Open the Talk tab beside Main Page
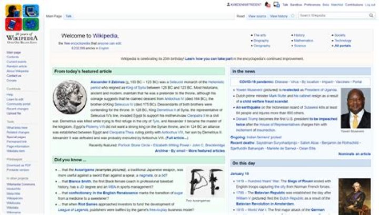379x215 pixels. pyautogui.click(x=68, y=16)
